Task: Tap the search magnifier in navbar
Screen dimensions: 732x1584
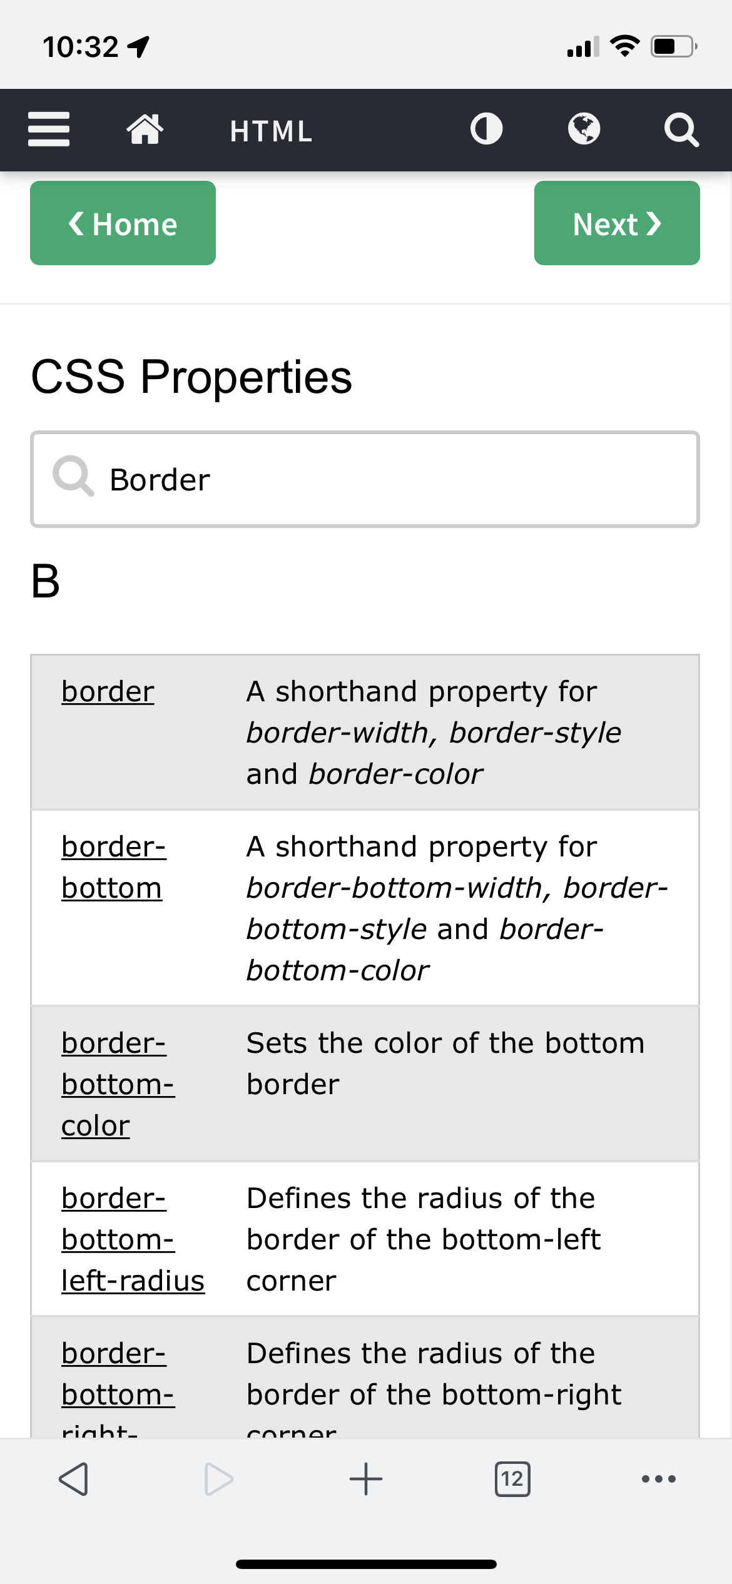Action: pos(681,129)
